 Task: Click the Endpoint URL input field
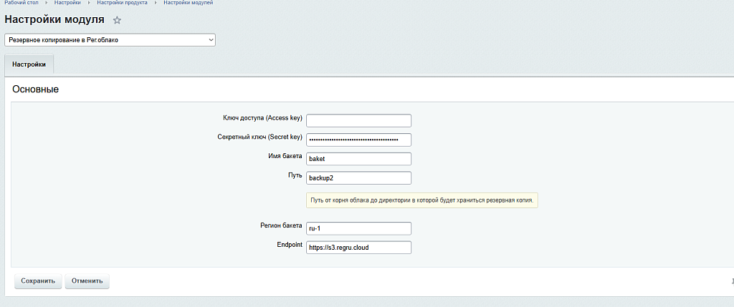pos(358,248)
